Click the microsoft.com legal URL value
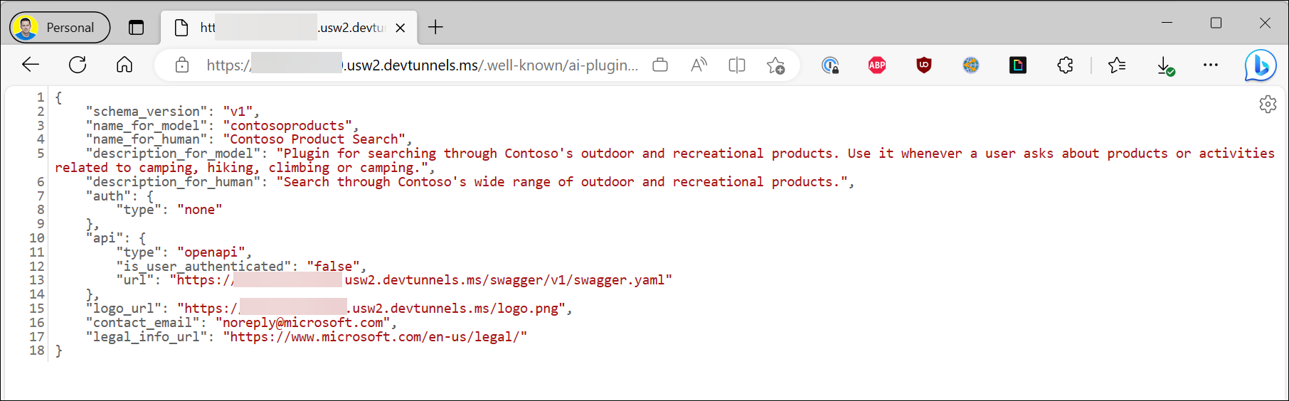This screenshot has width=1289, height=401. 375,337
